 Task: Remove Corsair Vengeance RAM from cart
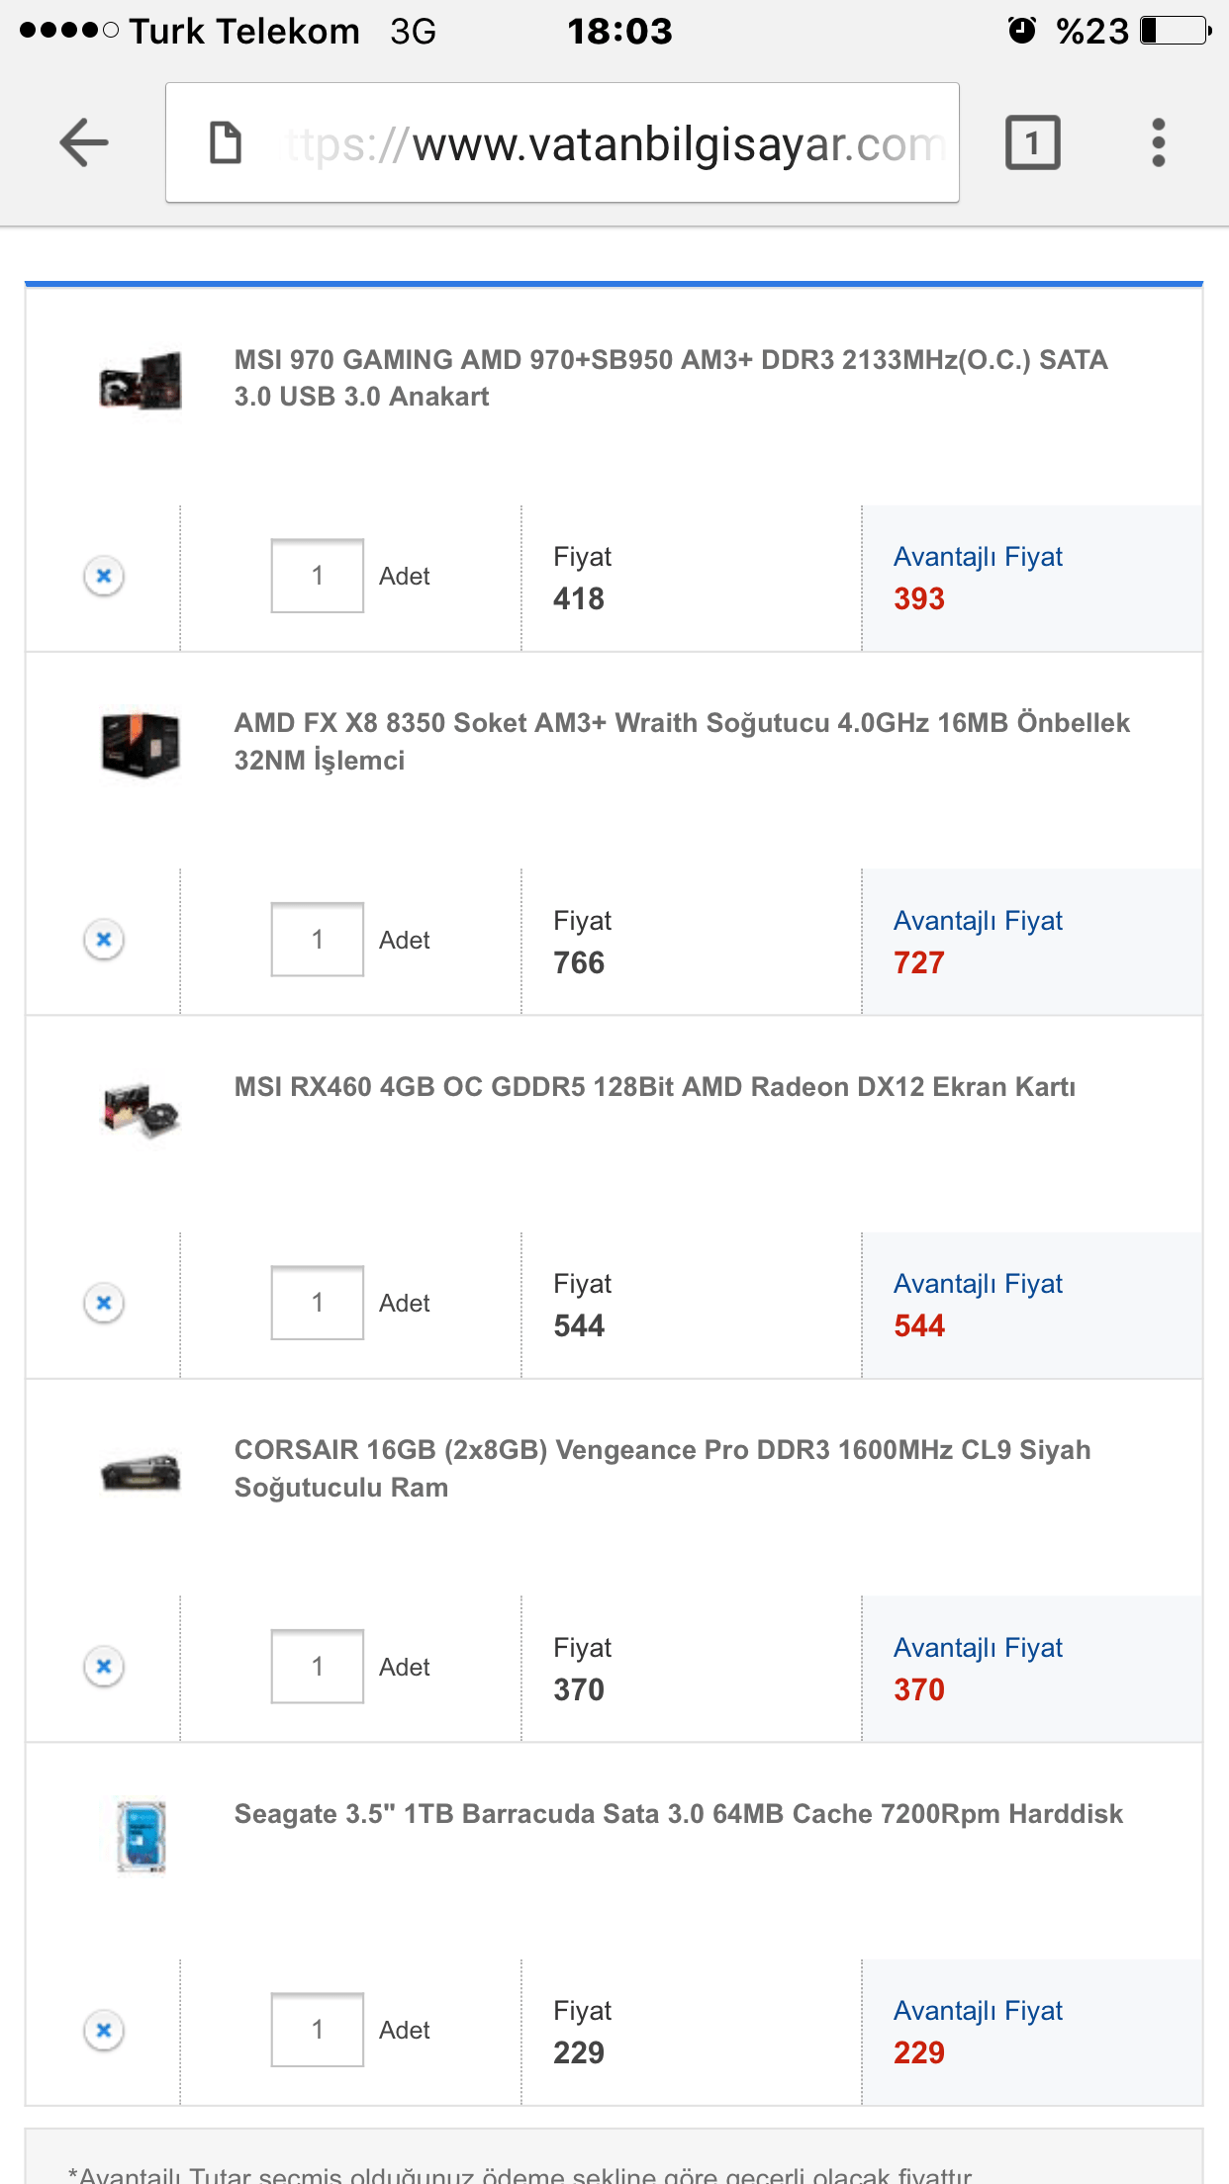pyautogui.click(x=104, y=1667)
